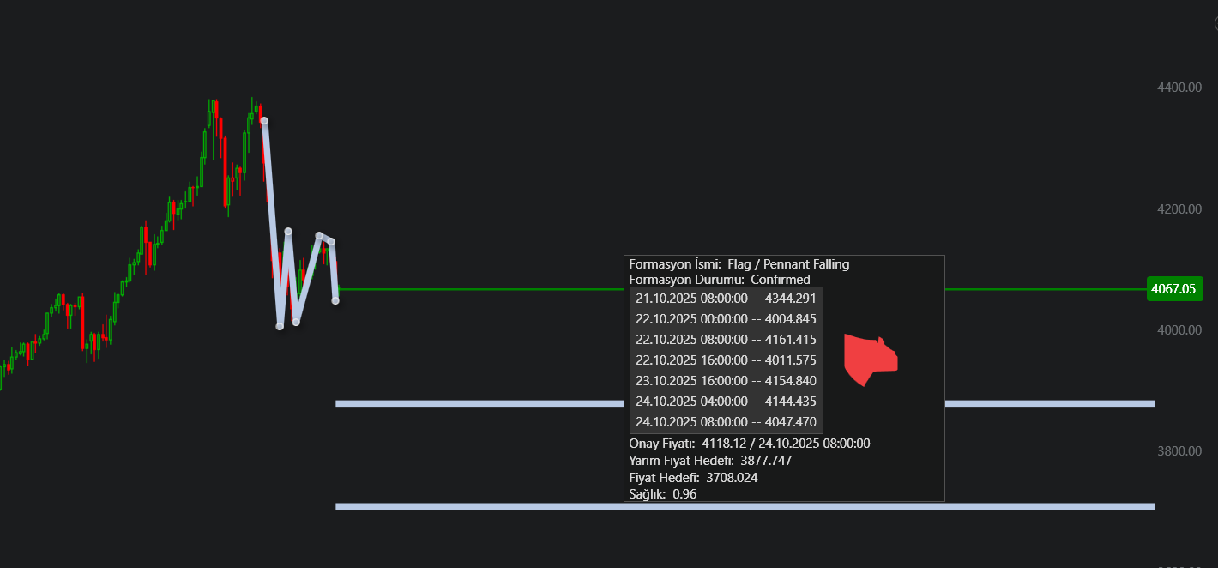Select the 23.10.2025 16:00:00 -- 4154.840 row
This screenshot has height=568, width=1218.
click(x=727, y=381)
